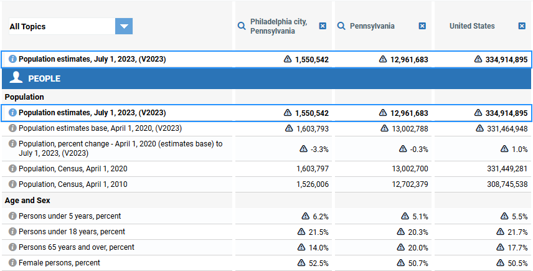The width and height of the screenshot is (533, 271).
Task: Click info icon for Population estimates base, 2020
Action: click(x=12, y=128)
